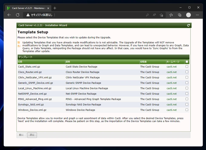Click the Cacti tab favicon
206x150 pixels.
tap(8, 8)
